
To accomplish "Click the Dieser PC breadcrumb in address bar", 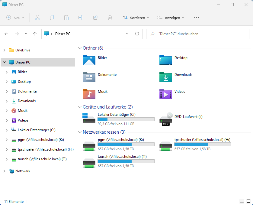I will click(x=63, y=34).
